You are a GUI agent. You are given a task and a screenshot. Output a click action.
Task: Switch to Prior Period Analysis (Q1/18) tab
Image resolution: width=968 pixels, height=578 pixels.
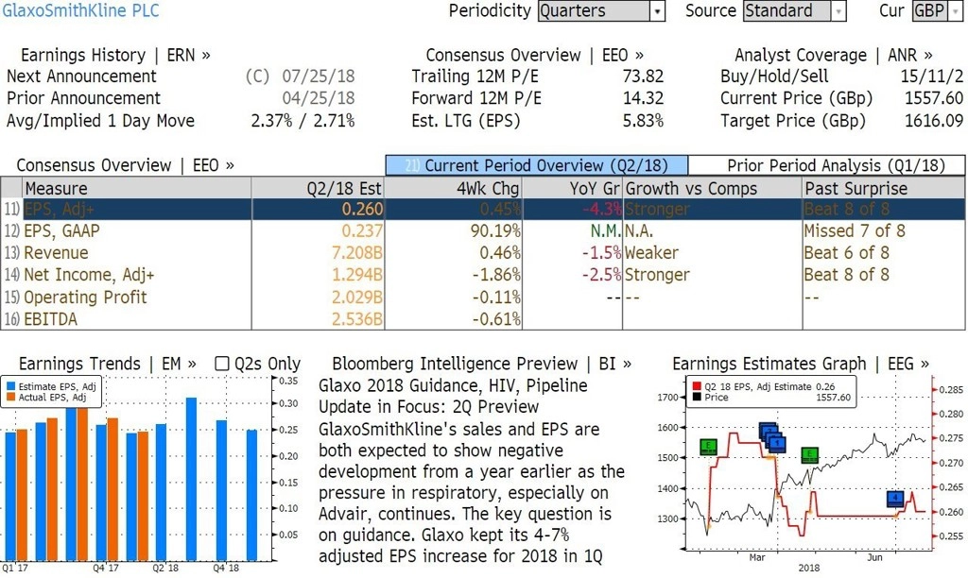tap(826, 165)
